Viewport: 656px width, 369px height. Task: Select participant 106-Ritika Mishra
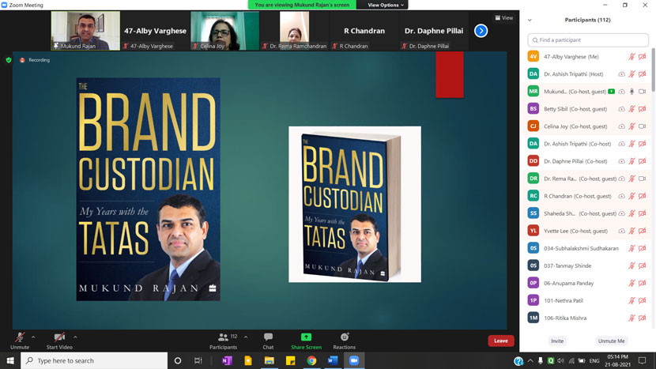(587, 318)
